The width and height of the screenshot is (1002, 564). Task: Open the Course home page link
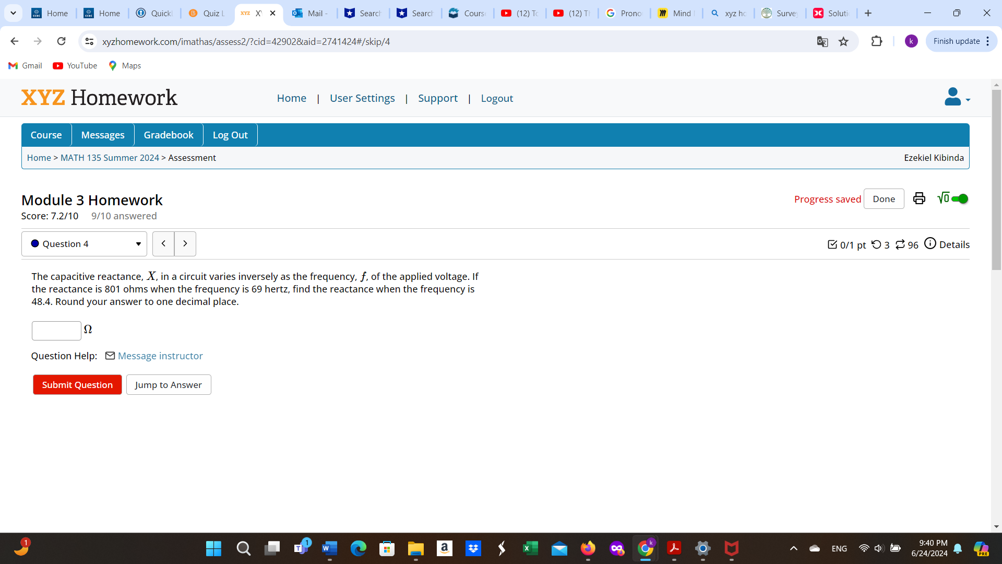45,134
